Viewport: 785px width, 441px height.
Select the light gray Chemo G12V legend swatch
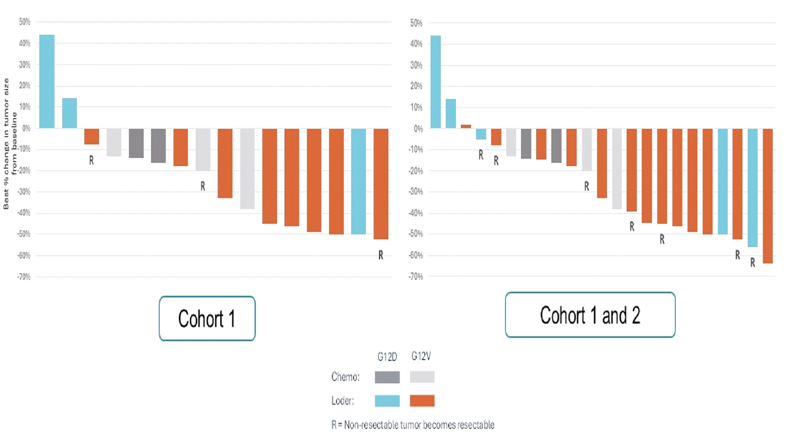[422, 377]
